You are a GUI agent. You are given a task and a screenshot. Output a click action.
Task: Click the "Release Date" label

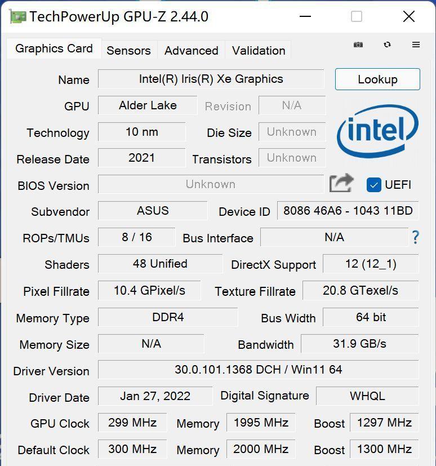point(53,159)
